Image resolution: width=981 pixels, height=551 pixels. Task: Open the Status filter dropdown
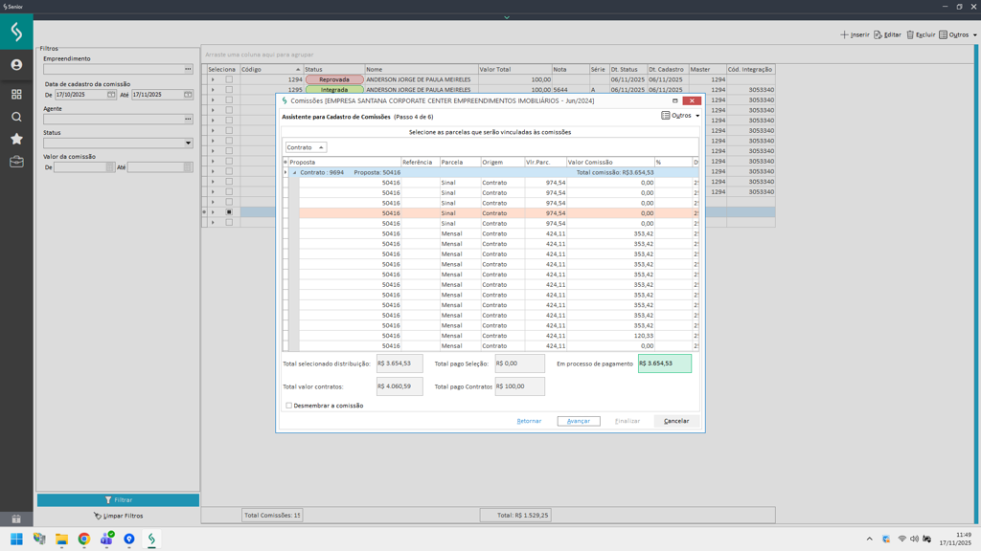pyautogui.click(x=188, y=143)
